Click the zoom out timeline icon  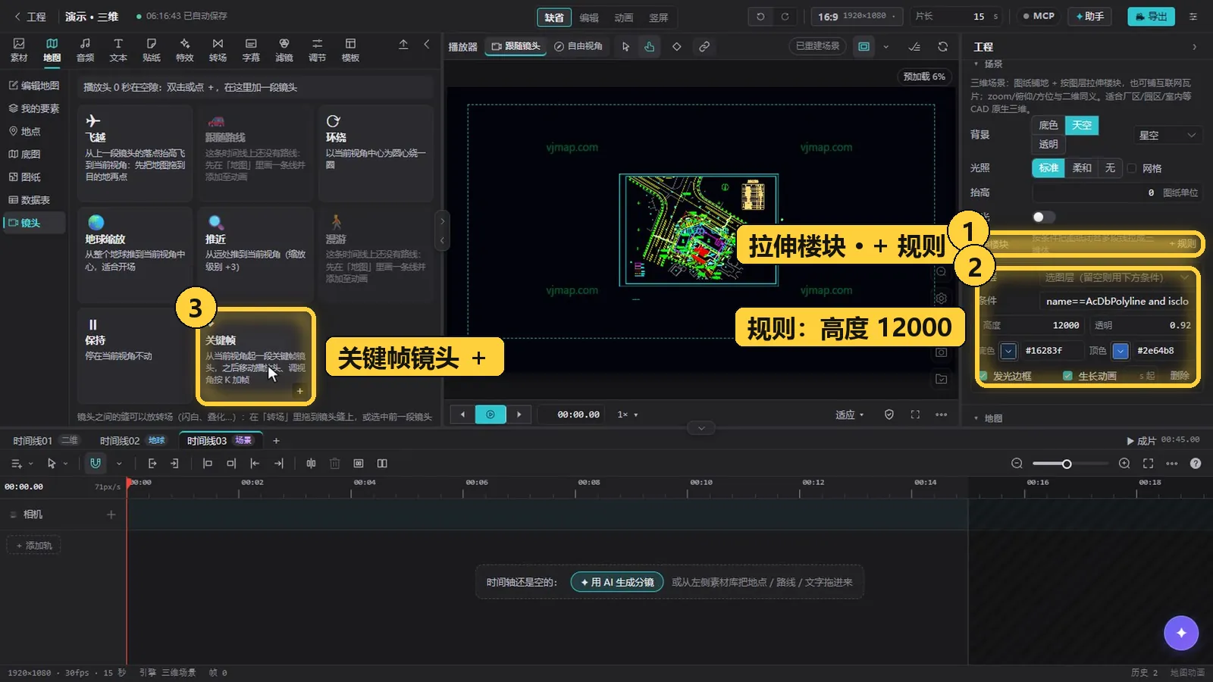click(x=1017, y=464)
